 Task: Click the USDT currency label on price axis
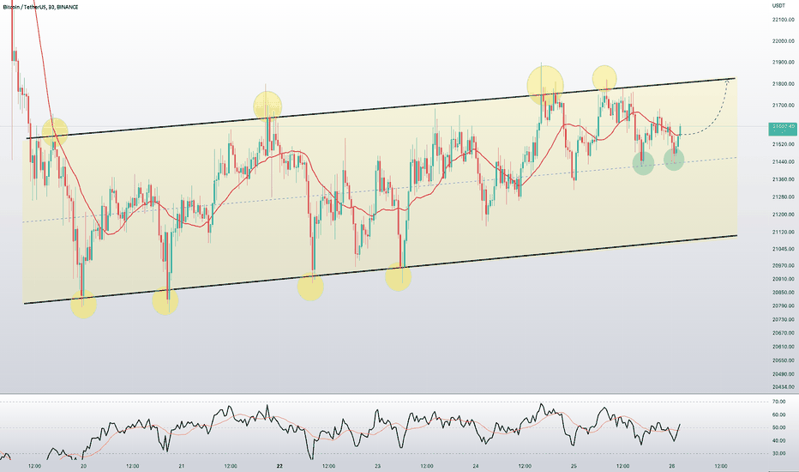tap(778, 6)
